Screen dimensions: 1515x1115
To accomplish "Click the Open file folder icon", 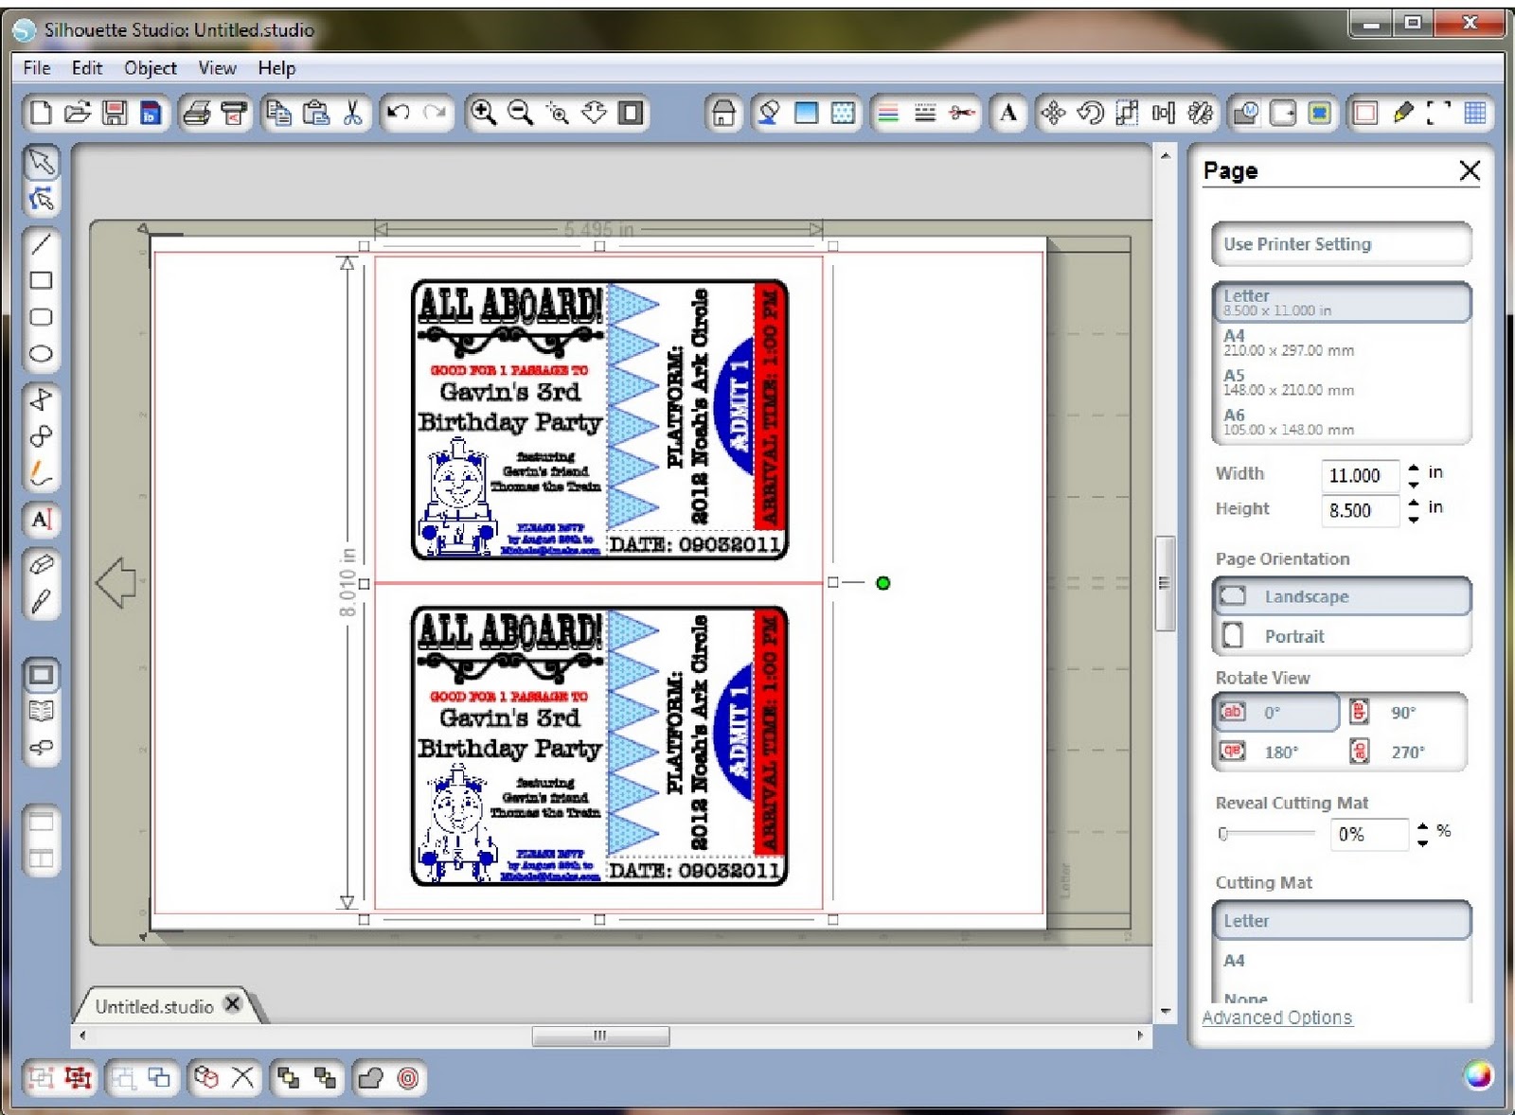I will tap(78, 114).
